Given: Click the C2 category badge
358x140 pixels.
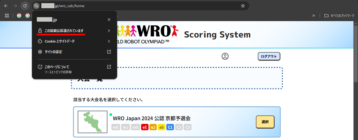Looking at the screenshot, I should point(179,127).
